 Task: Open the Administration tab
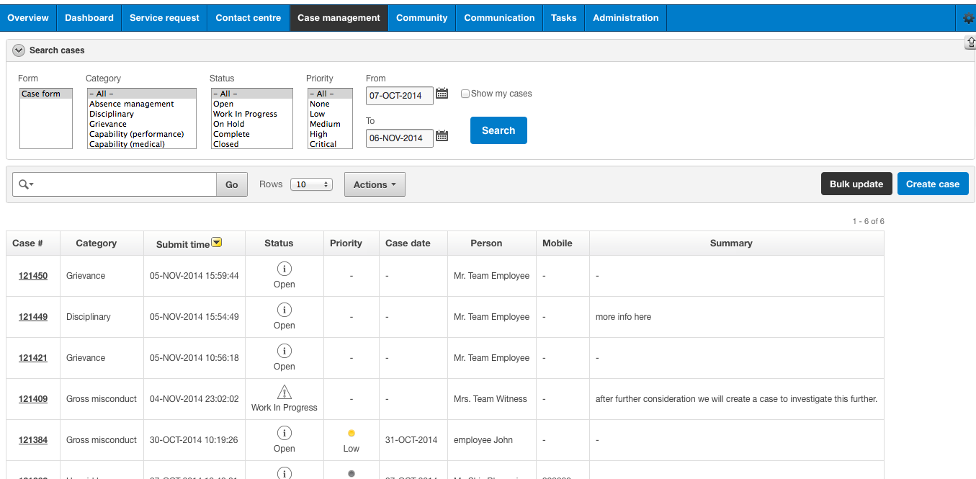click(x=625, y=17)
